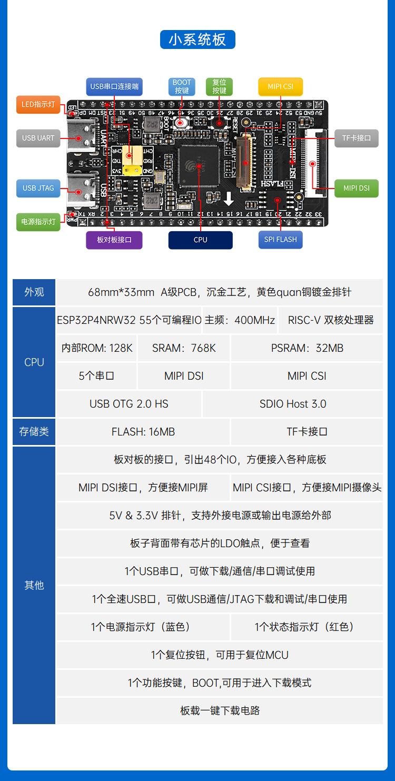Click the 存储类 table header cell
Screen dimensions: 395x781
(x=34, y=432)
